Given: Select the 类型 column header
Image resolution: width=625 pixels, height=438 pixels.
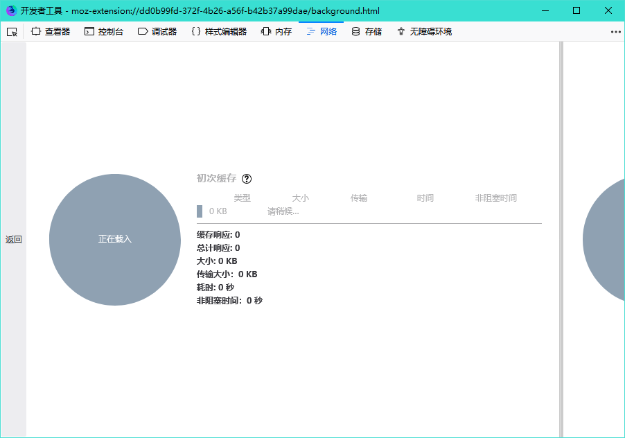Looking at the screenshot, I should [242, 198].
